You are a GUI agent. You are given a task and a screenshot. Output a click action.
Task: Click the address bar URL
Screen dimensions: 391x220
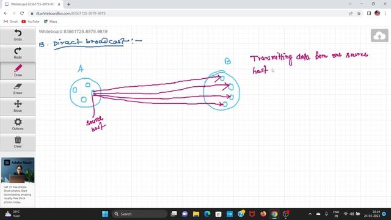(71, 13)
